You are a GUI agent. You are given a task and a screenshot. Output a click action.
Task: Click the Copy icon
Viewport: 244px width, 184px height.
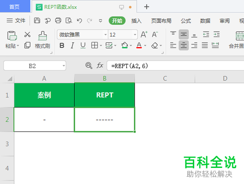point(27,45)
